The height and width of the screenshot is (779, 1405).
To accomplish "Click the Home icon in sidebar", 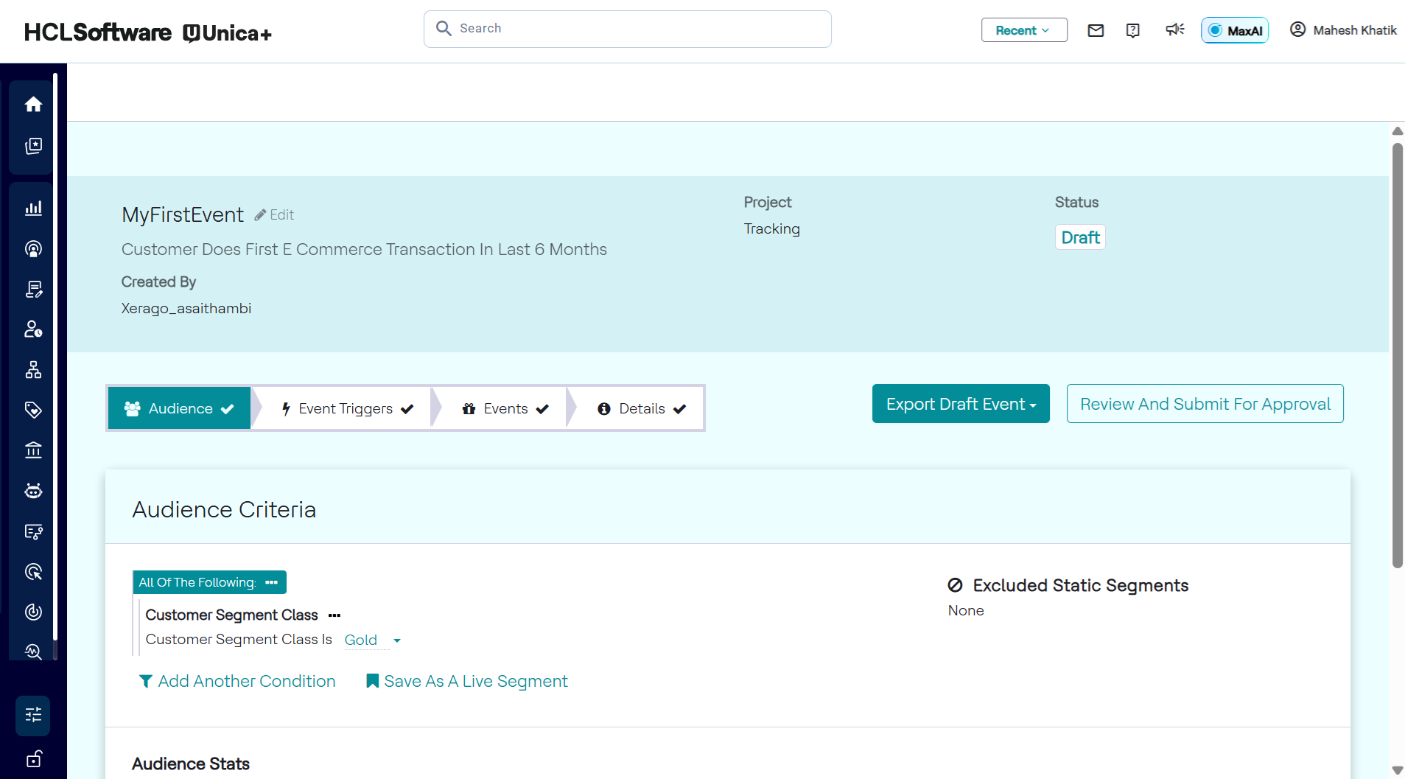I will (x=33, y=105).
